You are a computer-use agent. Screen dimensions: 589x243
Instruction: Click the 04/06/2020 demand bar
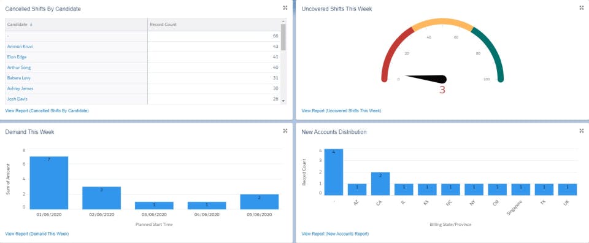click(207, 206)
